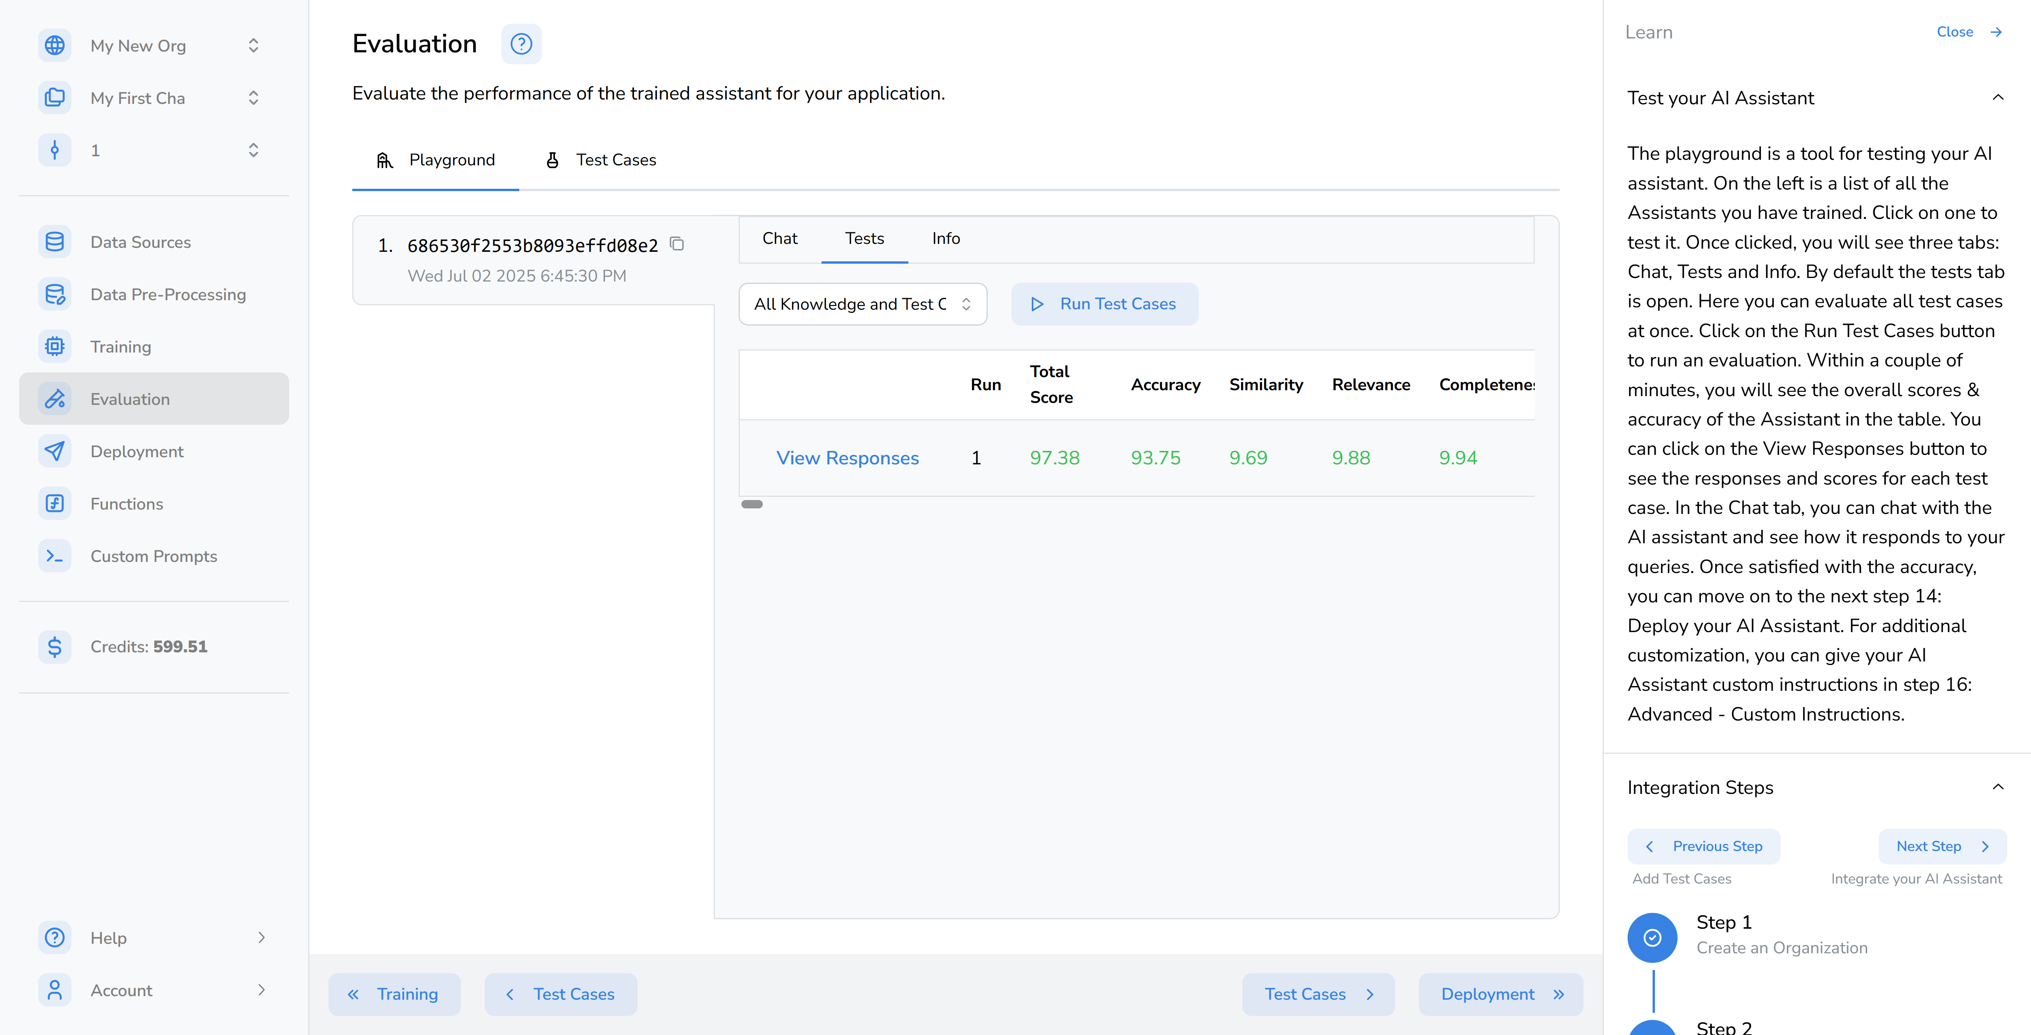Click the version commit icon beside 1
Image resolution: width=2031 pixels, height=1035 pixels.
click(x=54, y=150)
